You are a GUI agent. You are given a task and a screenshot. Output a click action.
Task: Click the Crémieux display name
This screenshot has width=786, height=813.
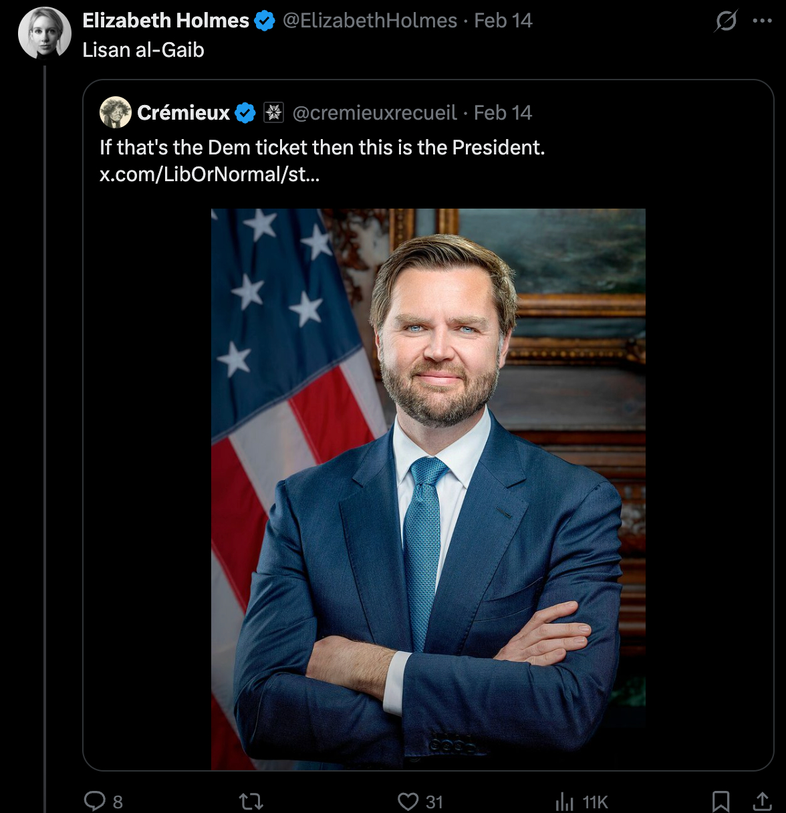(183, 113)
